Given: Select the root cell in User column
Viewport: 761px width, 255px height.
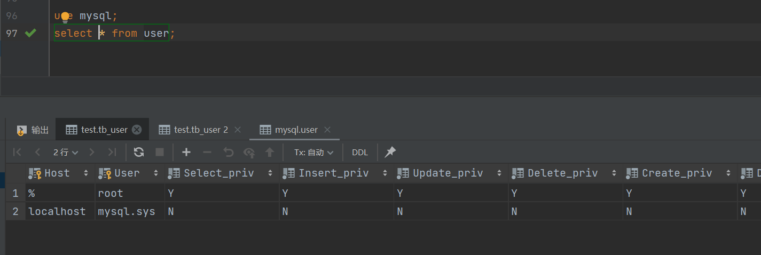Looking at the screenshot, I should point(111,193).
